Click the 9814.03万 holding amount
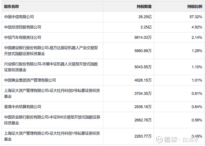The image size is (205, 146). 143,37
